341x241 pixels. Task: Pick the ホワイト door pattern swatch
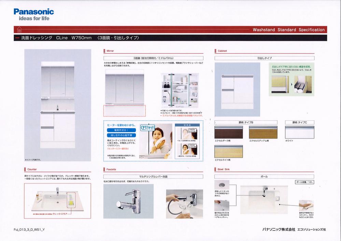tap(299, 132)
